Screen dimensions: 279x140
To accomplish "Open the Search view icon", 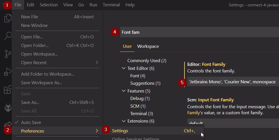I will (8, 36).
